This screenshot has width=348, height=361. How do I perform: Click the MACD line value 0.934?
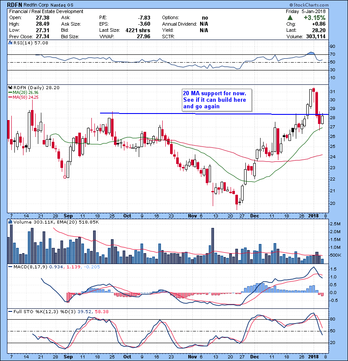point(56,267)
